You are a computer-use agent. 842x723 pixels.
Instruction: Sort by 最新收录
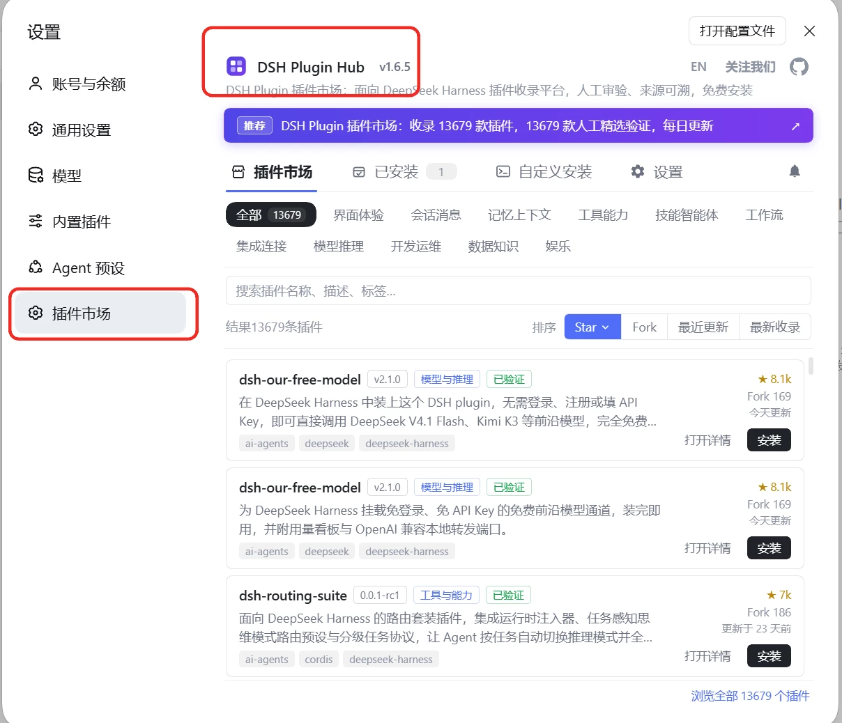(774, 327)
